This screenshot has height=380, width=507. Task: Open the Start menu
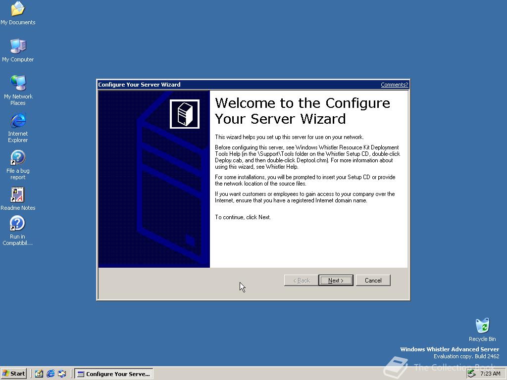click(13, 374)
